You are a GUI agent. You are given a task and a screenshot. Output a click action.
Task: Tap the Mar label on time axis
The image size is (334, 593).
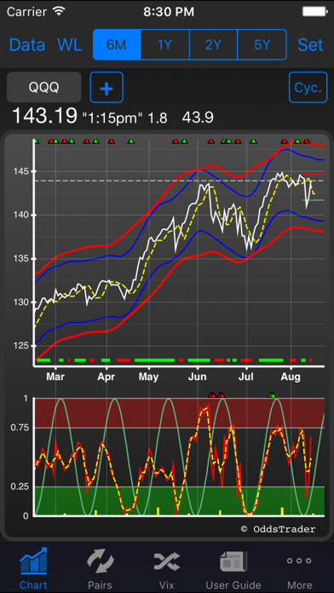point(55,377)
